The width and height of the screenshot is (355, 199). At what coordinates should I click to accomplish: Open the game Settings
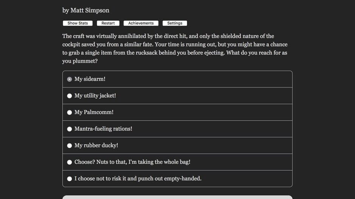[x=174, y=23]
